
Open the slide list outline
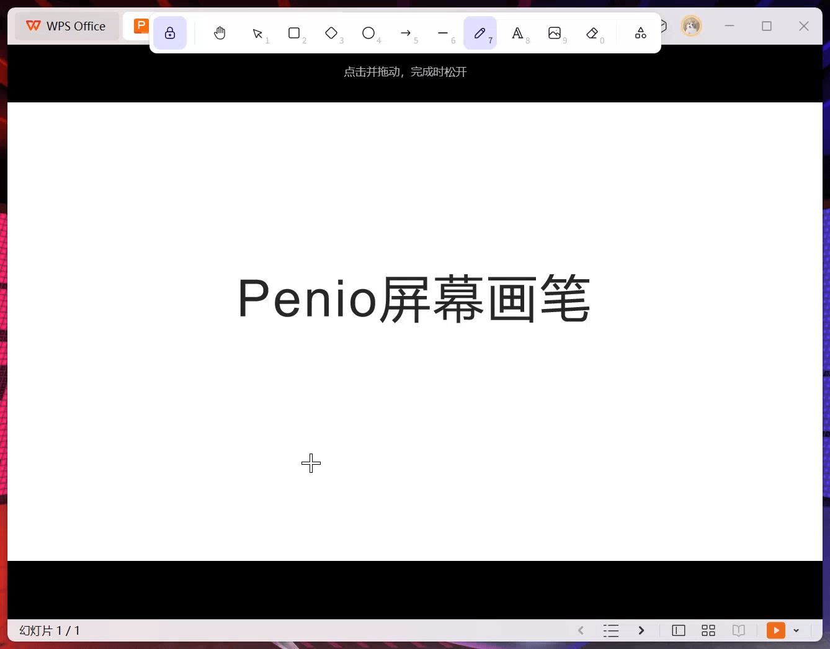(611, 630)
